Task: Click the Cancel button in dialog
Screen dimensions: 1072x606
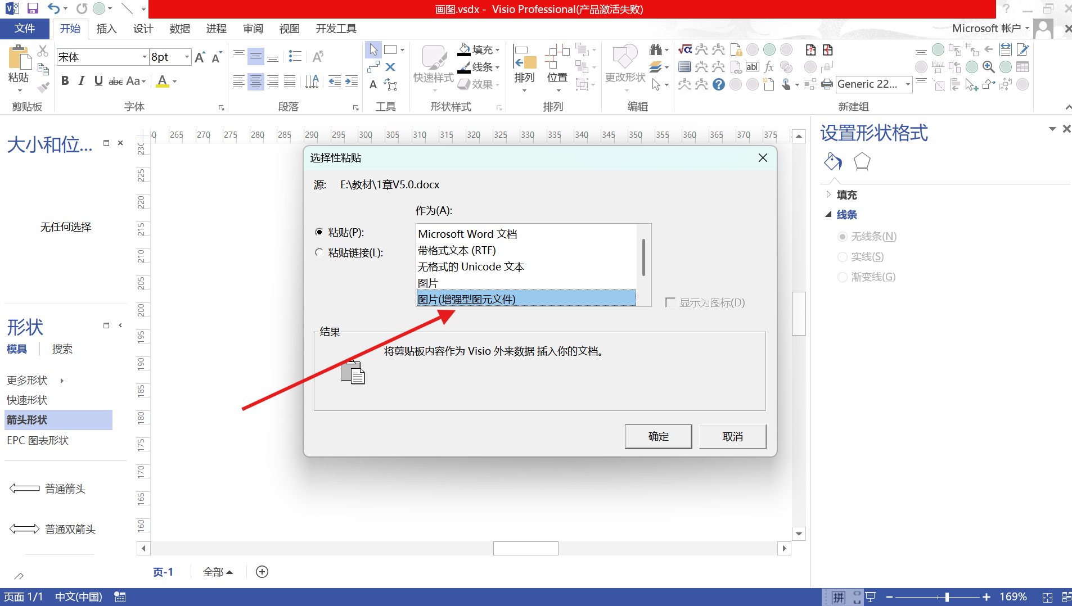Action: tap(732, 437)
